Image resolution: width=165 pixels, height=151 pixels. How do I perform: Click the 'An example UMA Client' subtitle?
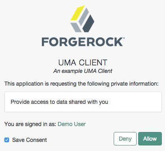(82, 71)
